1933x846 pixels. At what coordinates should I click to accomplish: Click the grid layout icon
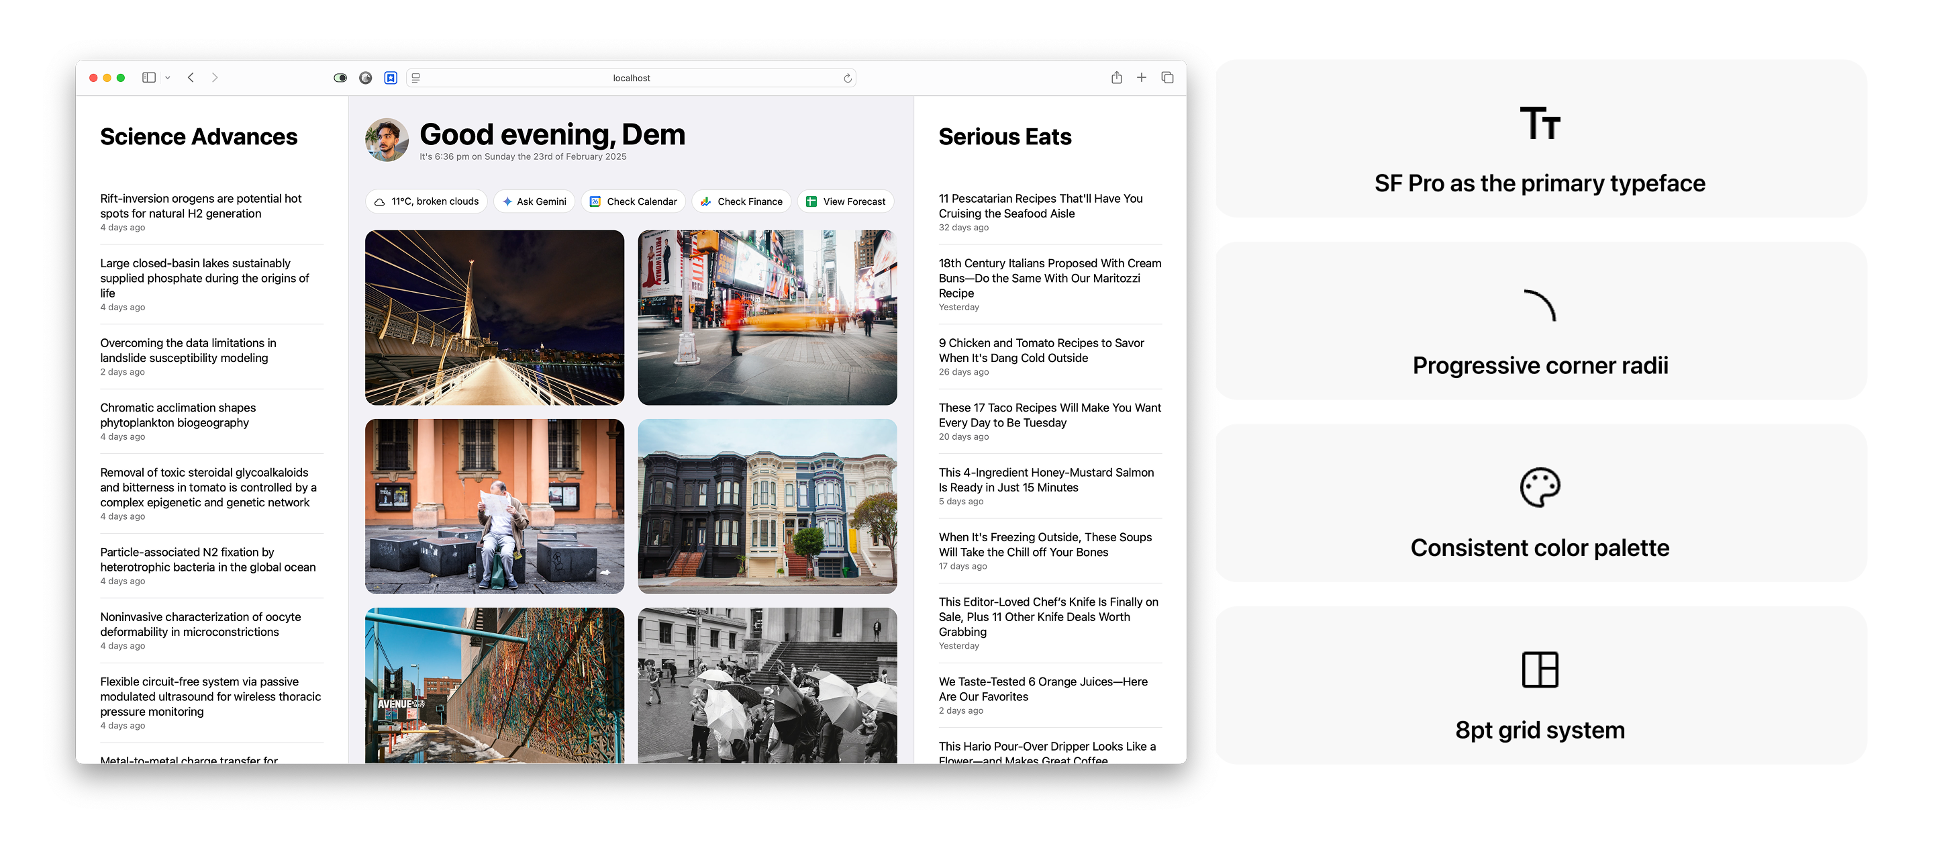pyautogui.click(x=1540, y=669)
